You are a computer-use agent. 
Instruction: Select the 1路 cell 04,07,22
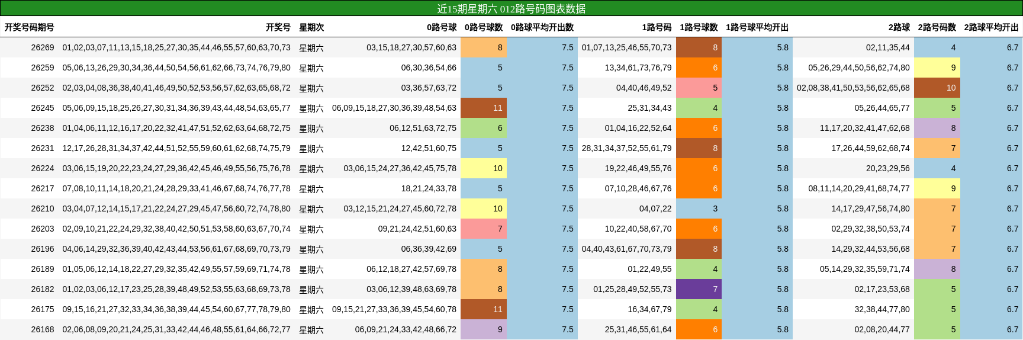655,209
